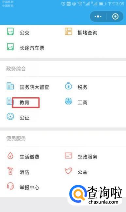This screenshot has width=126, height=212.
Task: Tap the envelope icon beside 邮政服务
Action: (x=69, y=156)
